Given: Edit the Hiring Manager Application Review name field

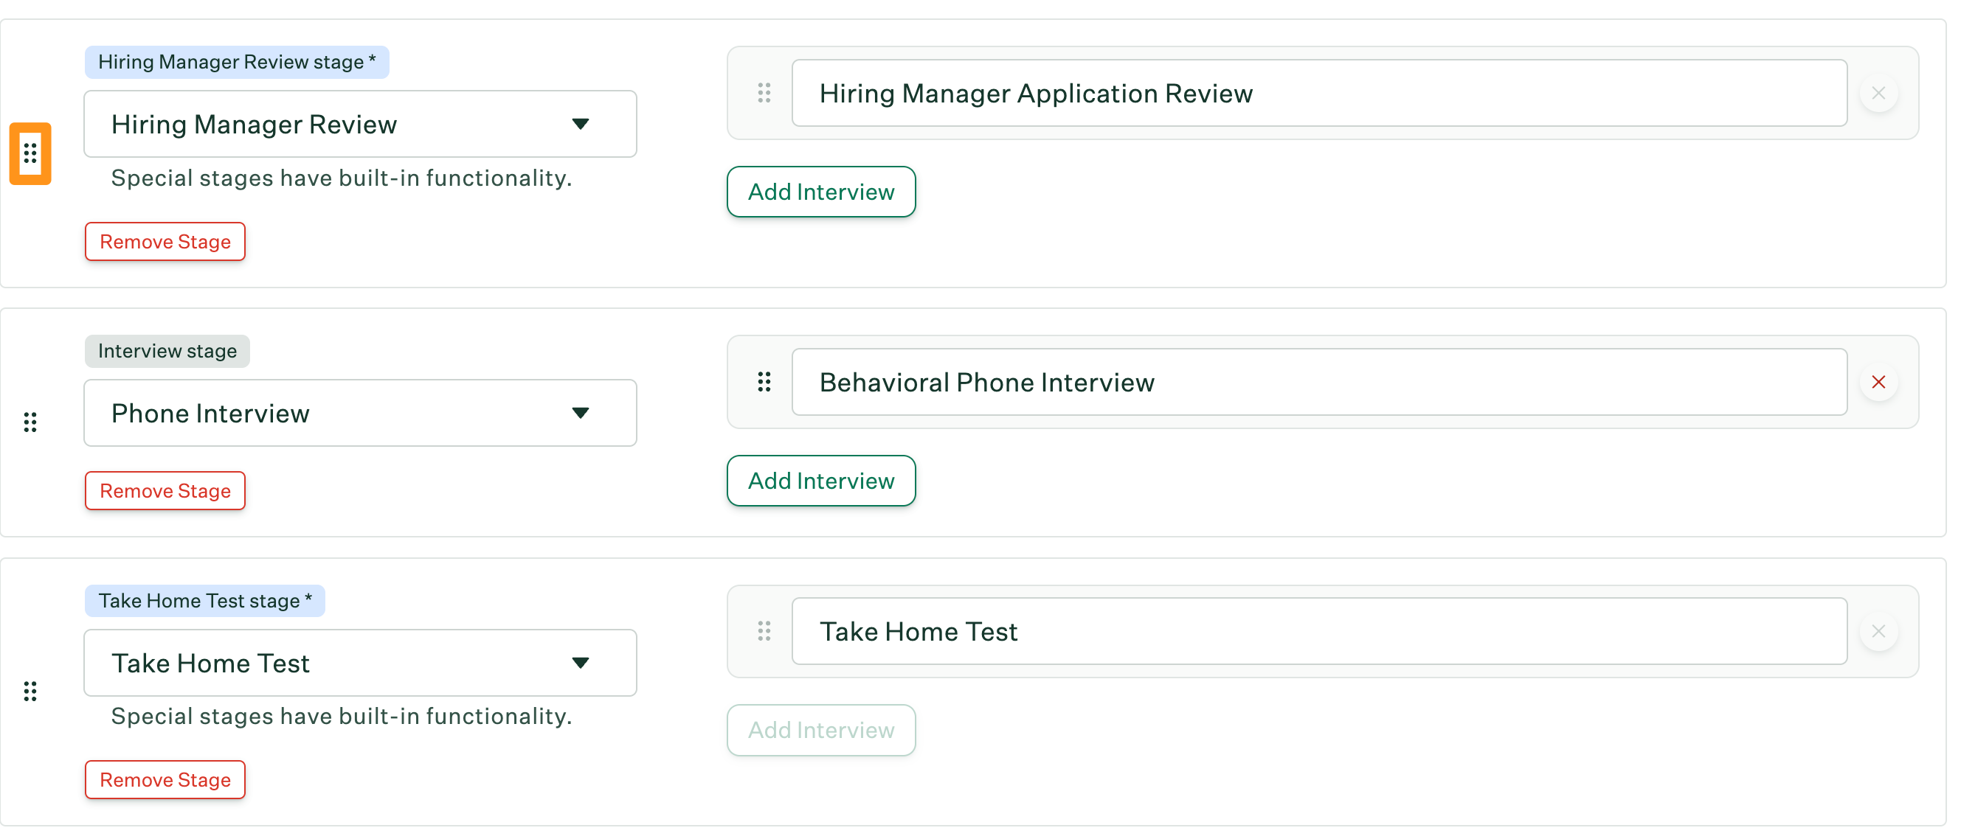Looking at the screenshot, I should click(1319, 93).
